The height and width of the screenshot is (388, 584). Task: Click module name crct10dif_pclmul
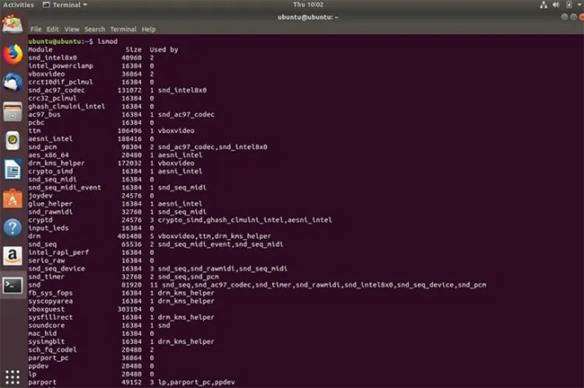click(x=61, y=82)
